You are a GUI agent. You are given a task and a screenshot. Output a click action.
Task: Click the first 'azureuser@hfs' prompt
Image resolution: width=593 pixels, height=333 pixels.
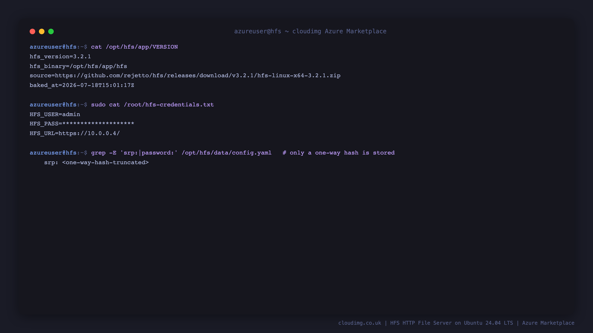58,47
